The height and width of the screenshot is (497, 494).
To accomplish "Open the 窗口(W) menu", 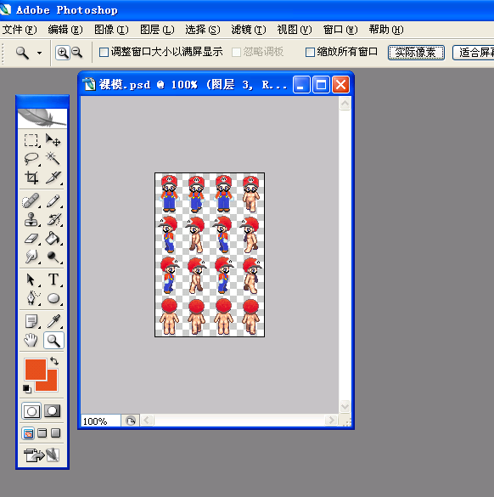I will click(x=340, y=30).
